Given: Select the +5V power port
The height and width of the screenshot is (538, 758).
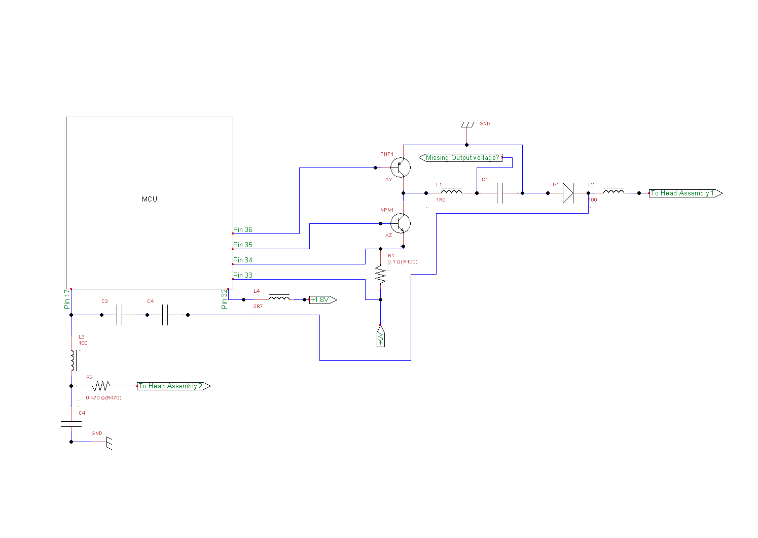Looking at the screenshot, I should (x=380, y=335).
